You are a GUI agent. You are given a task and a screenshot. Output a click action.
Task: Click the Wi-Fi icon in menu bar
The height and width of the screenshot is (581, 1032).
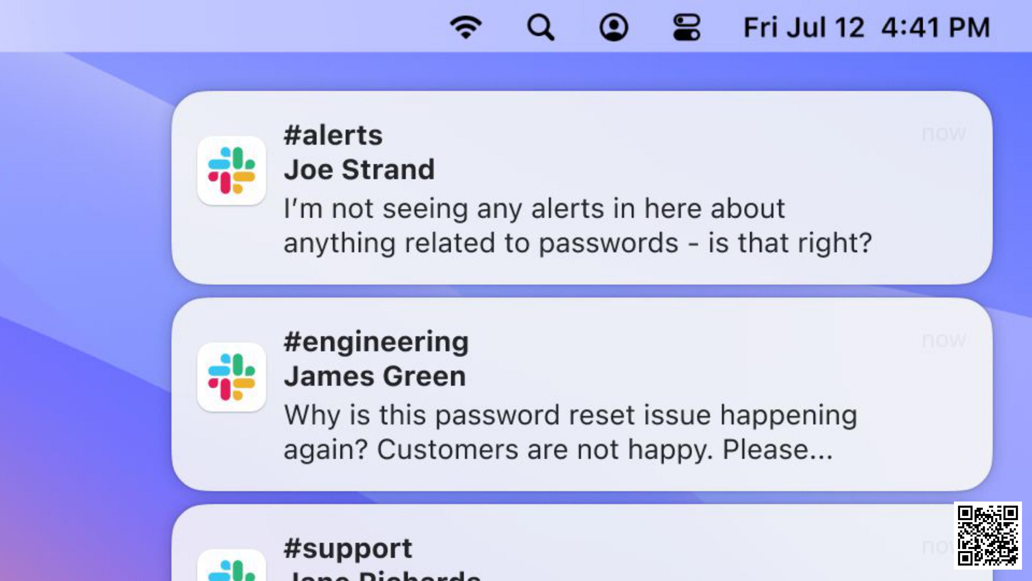465,26
